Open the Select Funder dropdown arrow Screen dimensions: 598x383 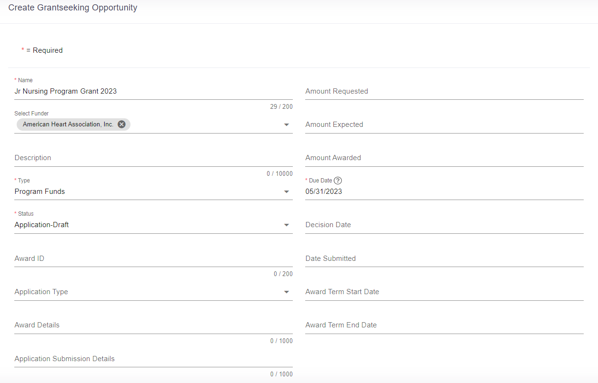pos(287,125)
